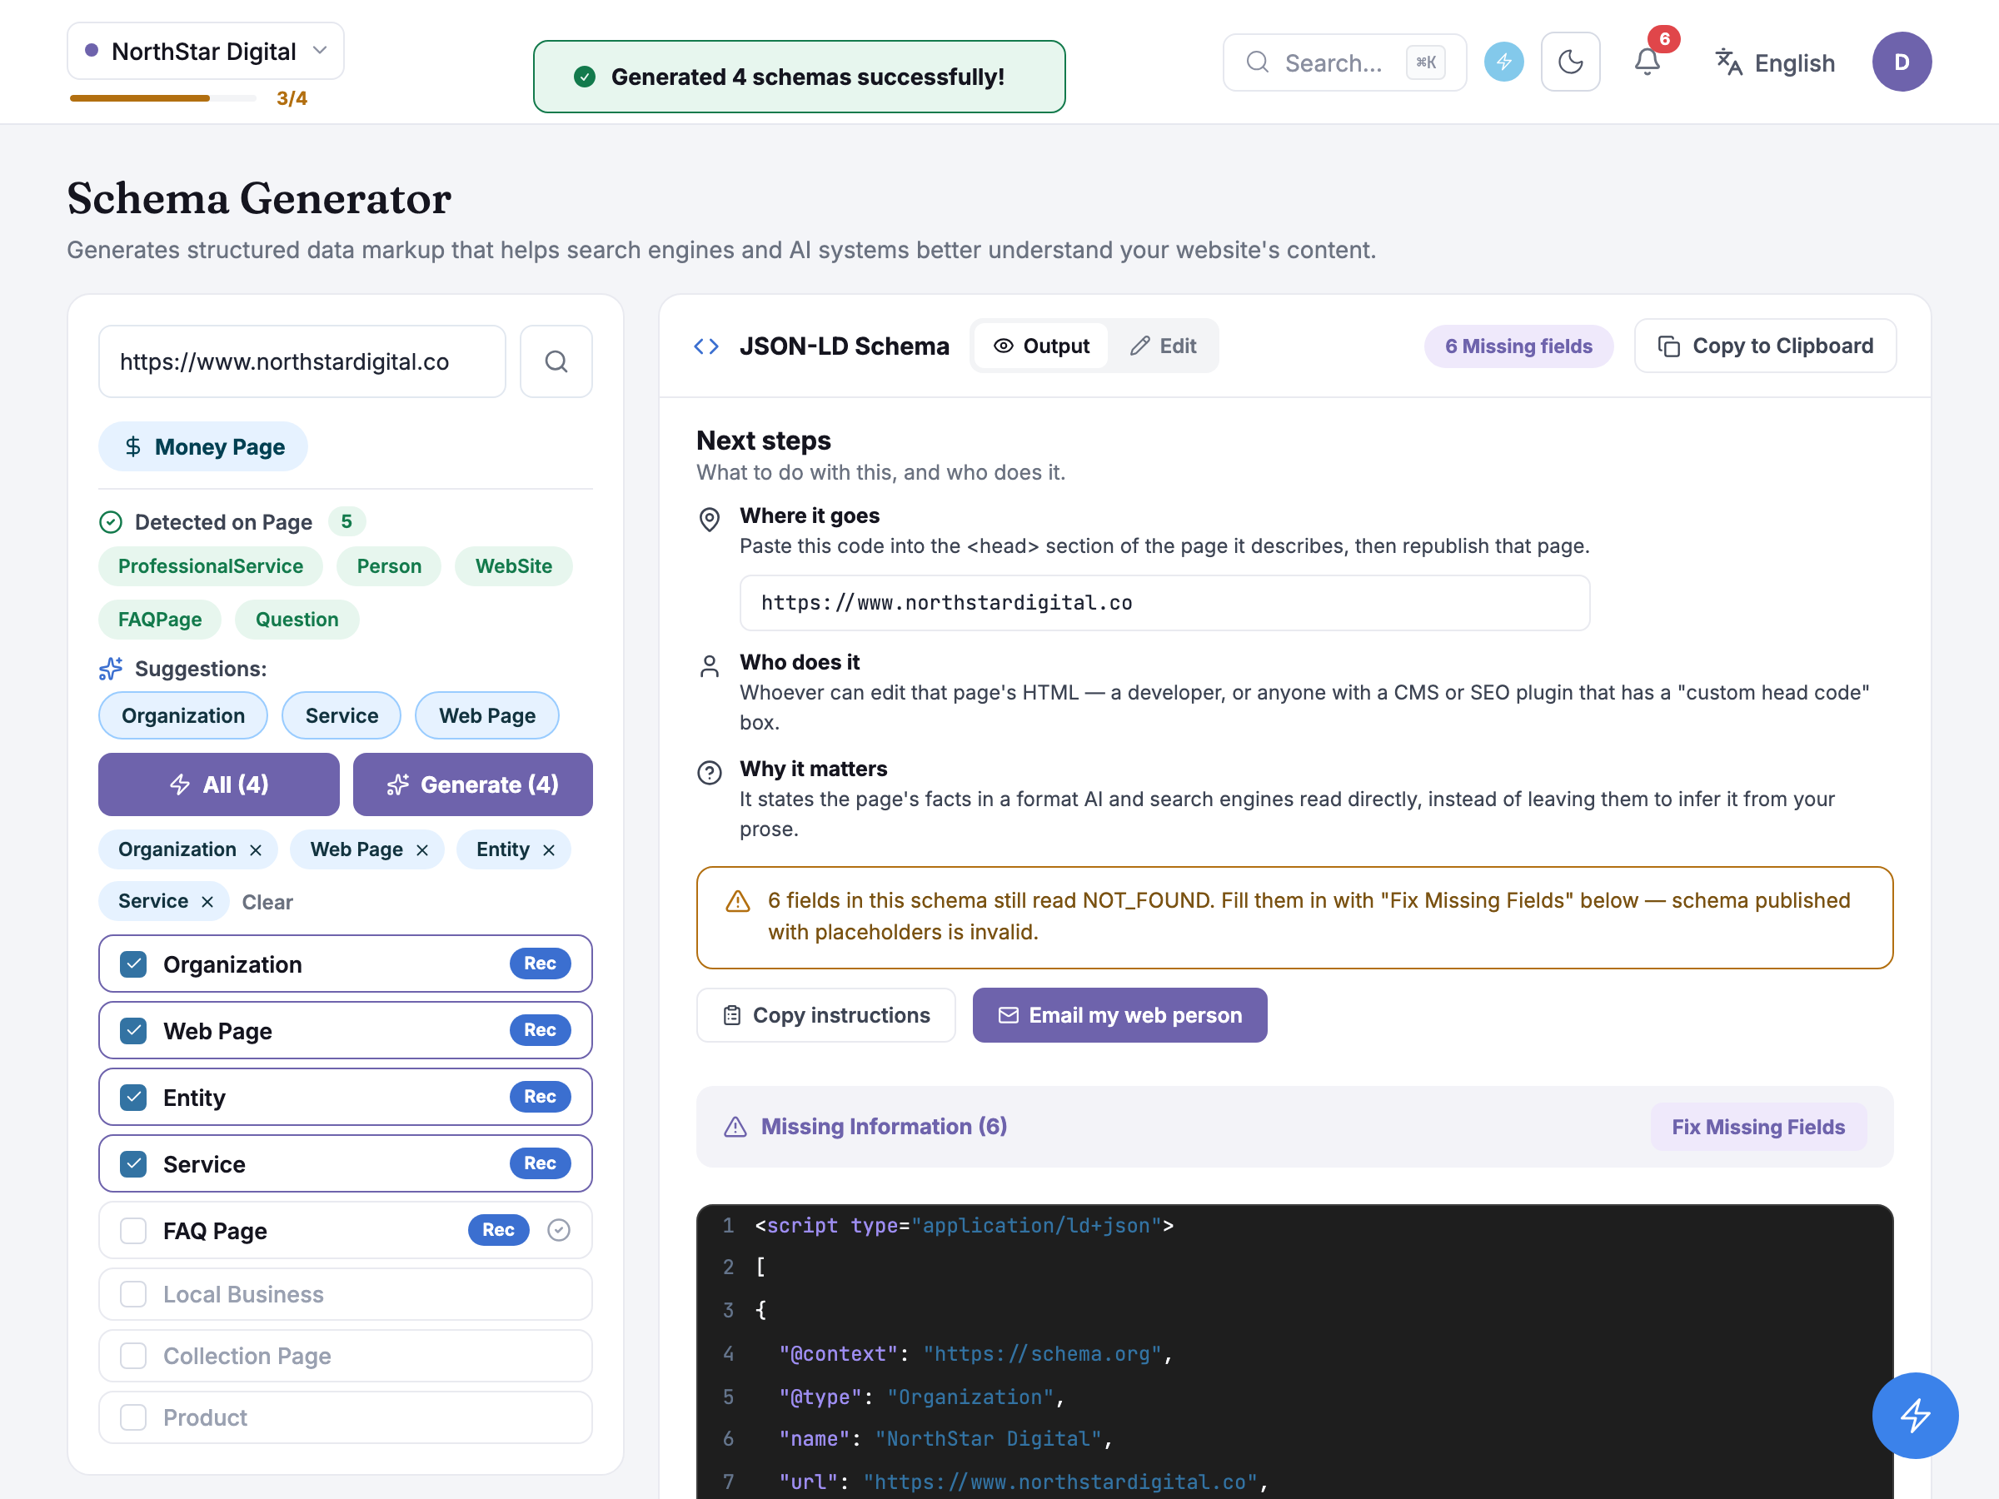Viewport: 1999px width, 1499px height.
Task: Remove Entity chip with its X
Action: pyautogui.click(x=549, y=850)
